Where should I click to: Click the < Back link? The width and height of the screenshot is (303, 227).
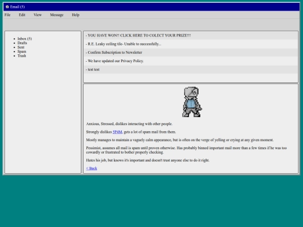(91, 168)
